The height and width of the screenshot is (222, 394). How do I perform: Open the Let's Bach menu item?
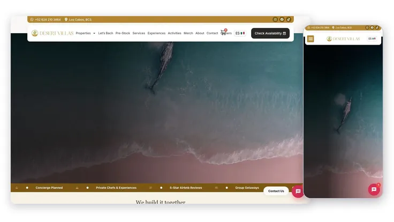point(105,33)
